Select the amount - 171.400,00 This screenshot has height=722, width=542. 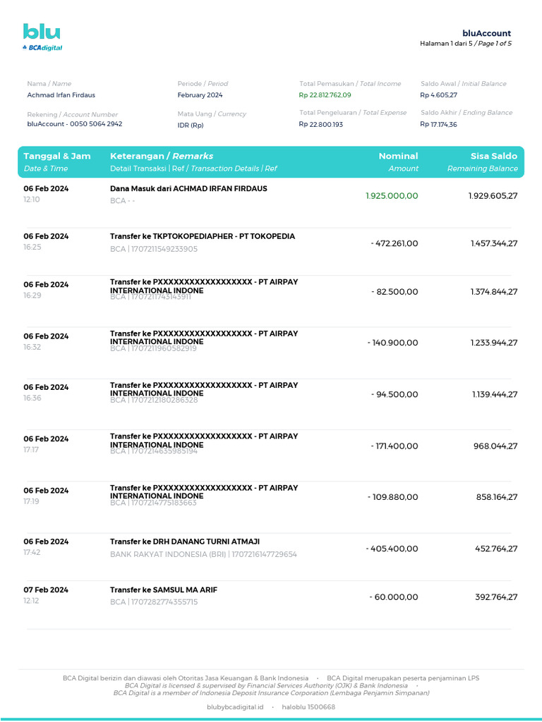pyautogui.click(x=395, y=446)
